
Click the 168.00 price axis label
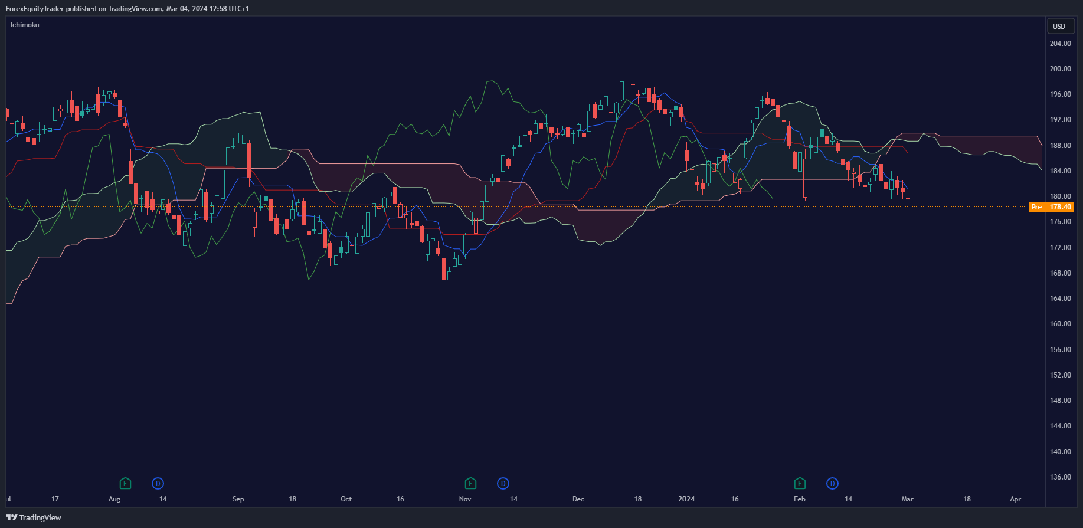point(1060,273)
